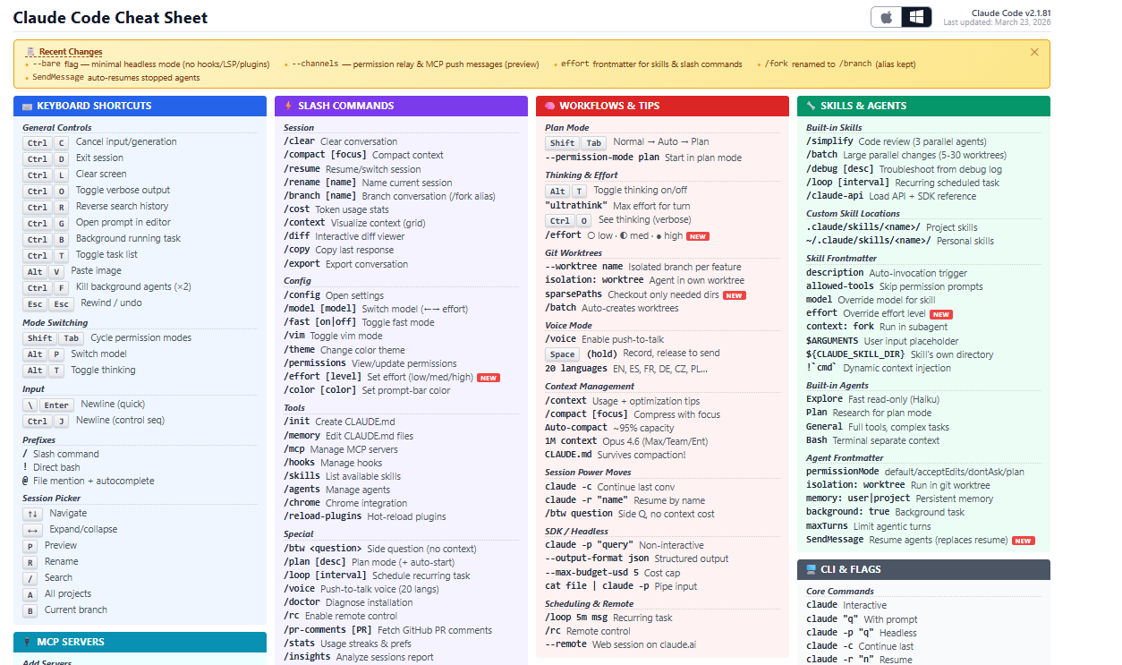Click the "ultrathink" max effort entry
Viewport: 1122px width, 665px height.
coord(617,206)
